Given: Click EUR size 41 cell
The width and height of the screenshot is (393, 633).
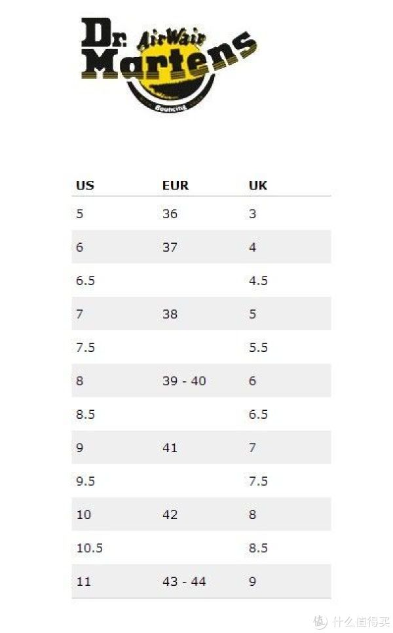Looking at the screenshot, I should tap(170, 448).
